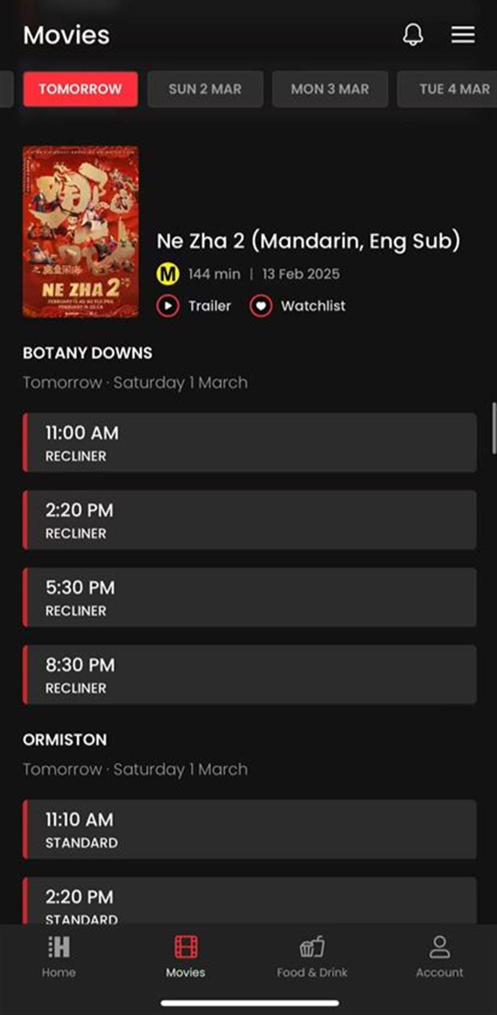497x1015 pixels.
Task: Book the 11:00 AM Recliner session
Action: click(x=250, y=443)
